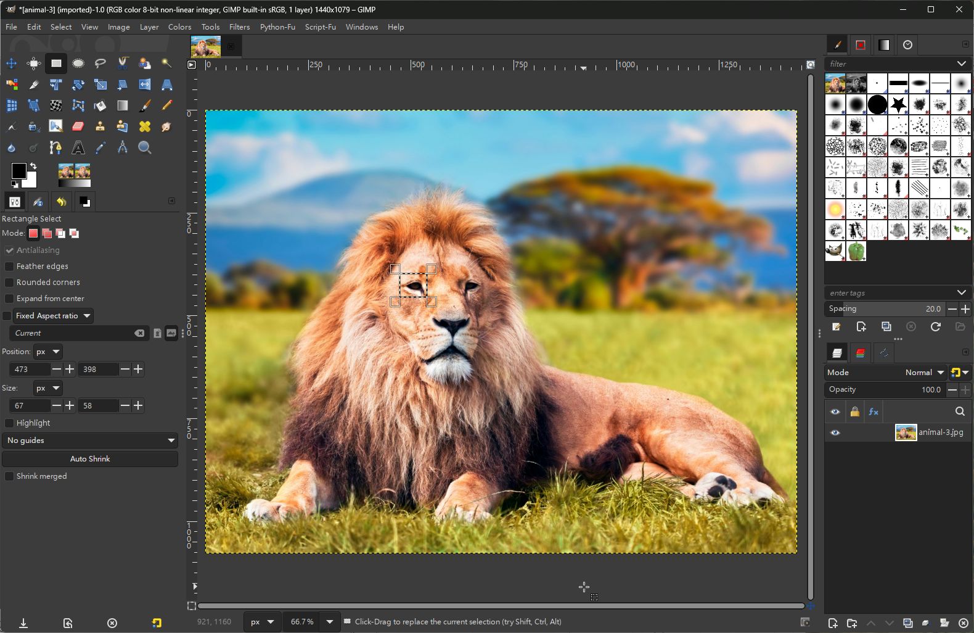Open the brush filter dropdown arrow
Image resolution: width=974 pixels, height=633 pixels.
[961, 64]
